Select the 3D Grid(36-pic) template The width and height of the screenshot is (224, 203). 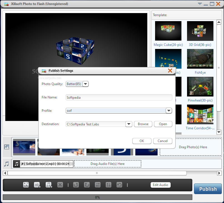coord(200,34)
